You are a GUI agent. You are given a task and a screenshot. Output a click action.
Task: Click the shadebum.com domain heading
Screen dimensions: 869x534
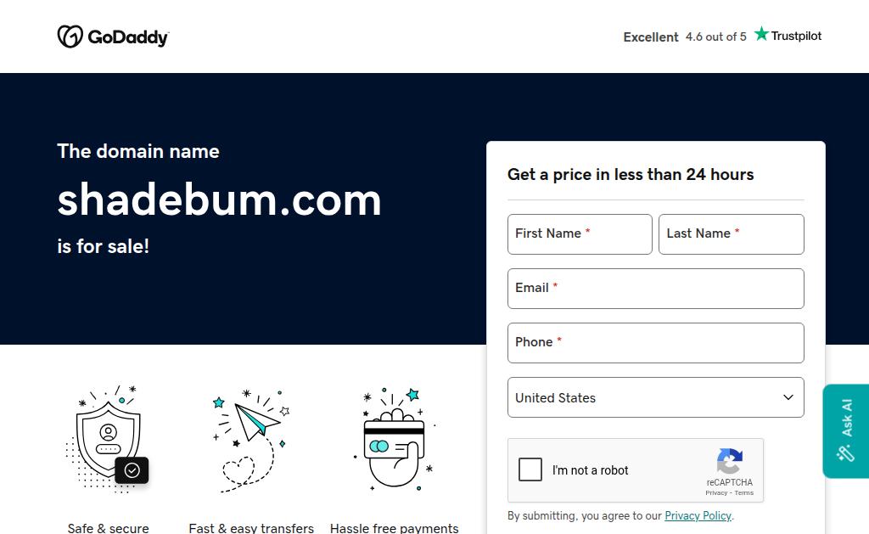click(219, 200)
